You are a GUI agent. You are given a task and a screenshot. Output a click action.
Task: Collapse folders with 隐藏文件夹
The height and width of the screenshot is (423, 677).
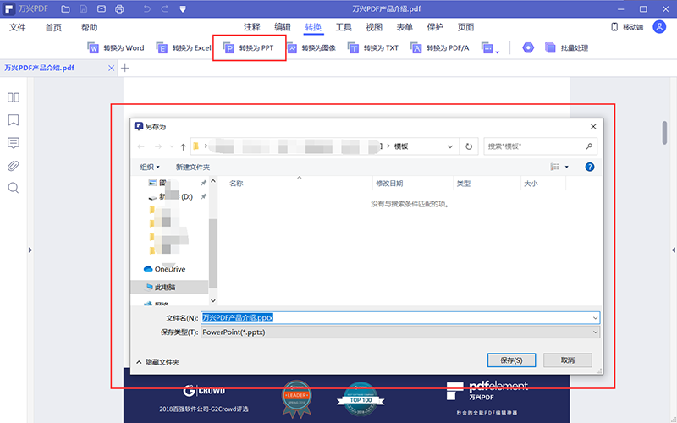(157, 362)
